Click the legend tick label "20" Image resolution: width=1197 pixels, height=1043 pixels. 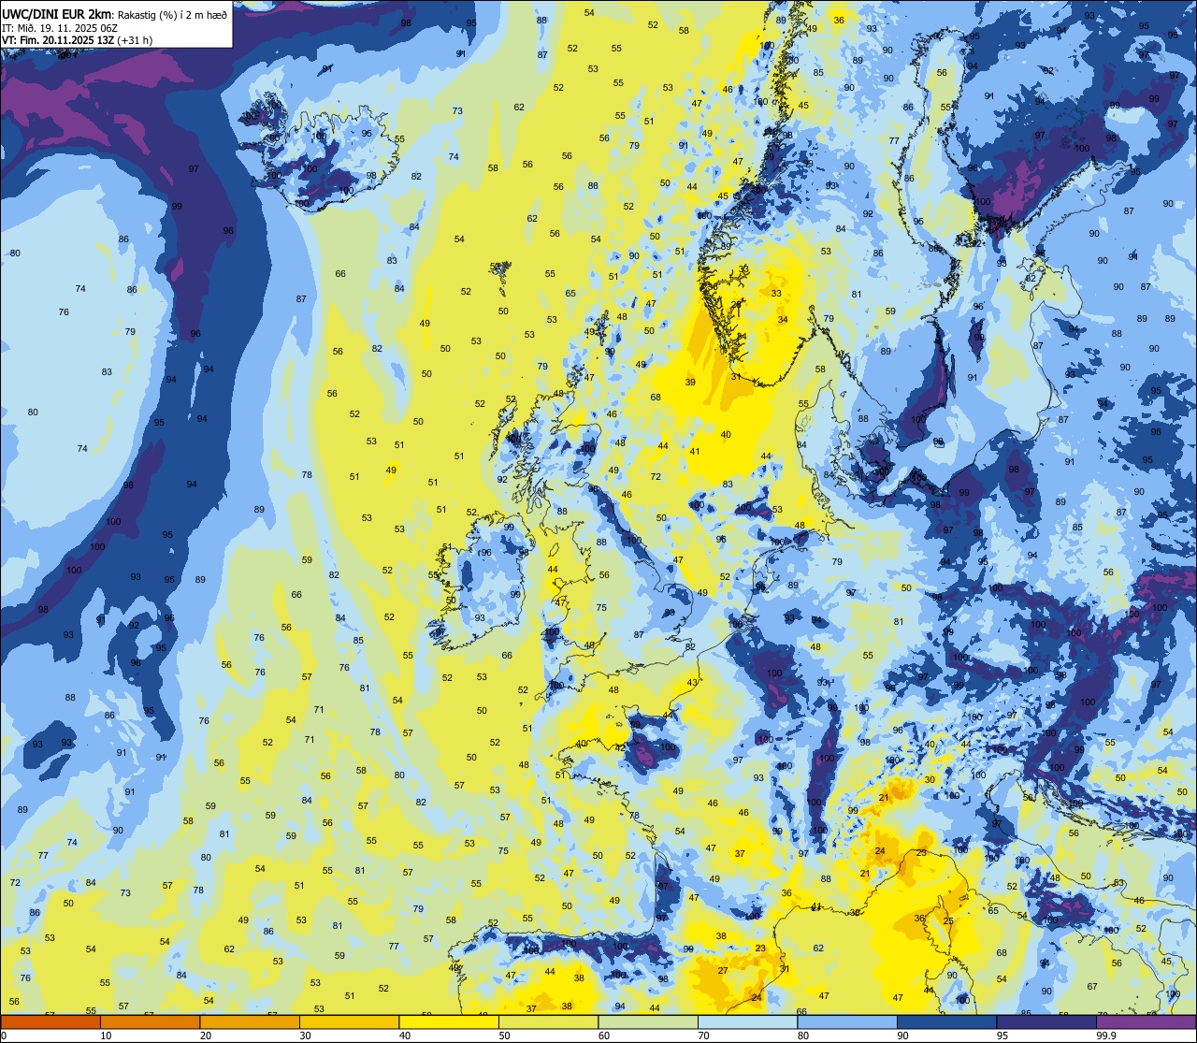click(x=205, y=1036)
